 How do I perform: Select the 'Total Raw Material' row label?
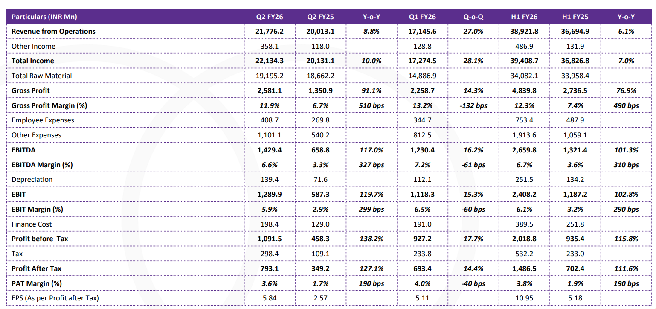coord(41,76)
